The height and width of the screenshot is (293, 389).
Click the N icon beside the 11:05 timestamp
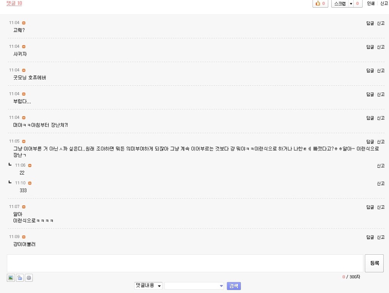click(24, 141)
